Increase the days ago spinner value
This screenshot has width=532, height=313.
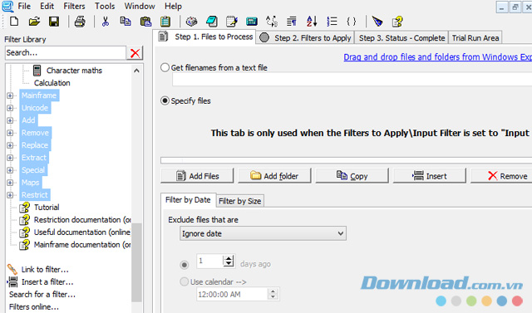tap(229, 258)
